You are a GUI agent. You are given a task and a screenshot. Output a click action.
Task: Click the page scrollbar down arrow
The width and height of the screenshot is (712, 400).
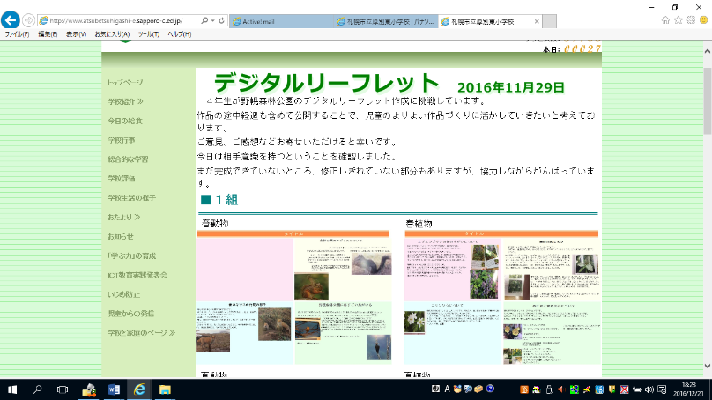(708, 366)
